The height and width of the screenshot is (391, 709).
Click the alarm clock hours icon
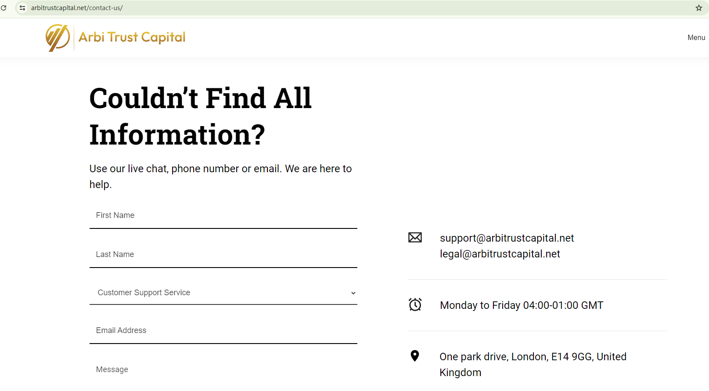click(x=415, y=304)
